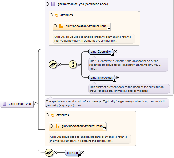The width and height of the screenshot is (174, 158).
Task: Collapse the gml:DomainSetType restriction base
Action: point(47,4)
